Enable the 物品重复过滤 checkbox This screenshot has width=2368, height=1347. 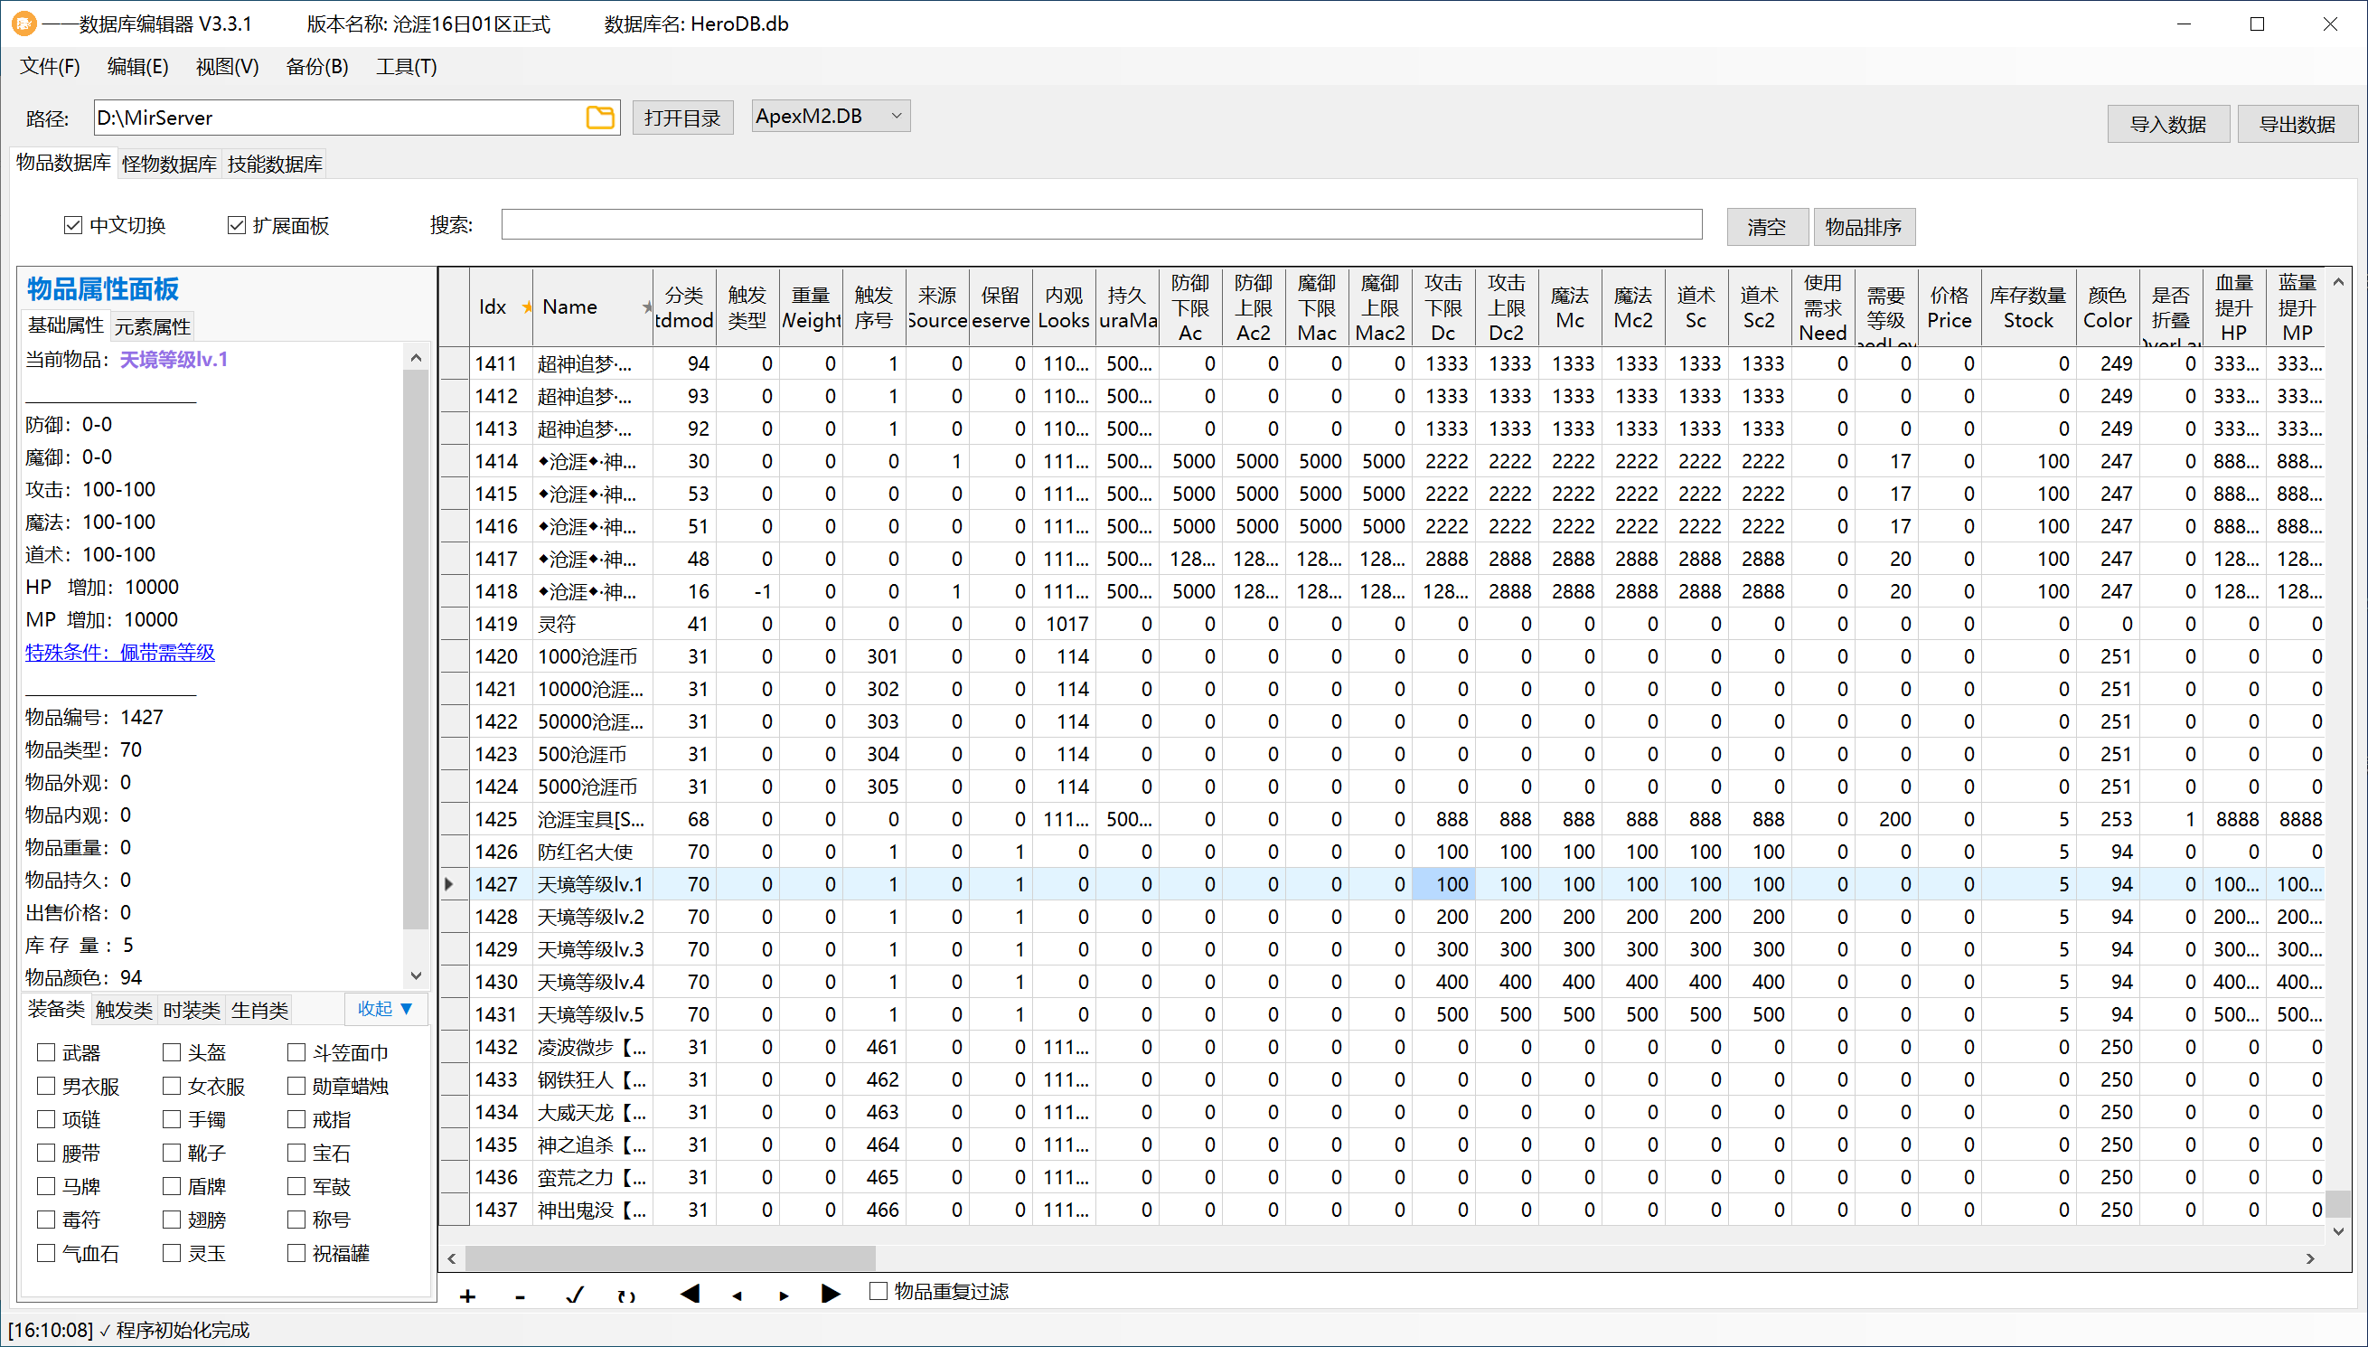[879, 1291]
